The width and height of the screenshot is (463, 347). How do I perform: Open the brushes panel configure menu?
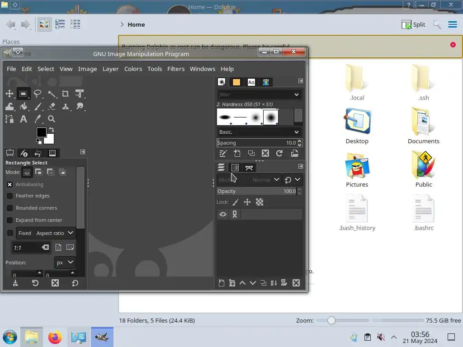point(301,81)
